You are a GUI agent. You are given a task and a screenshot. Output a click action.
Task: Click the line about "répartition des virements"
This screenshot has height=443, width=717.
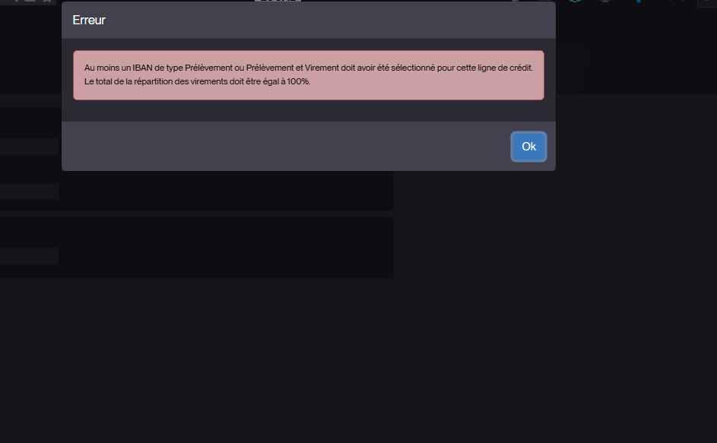[197, 81]
